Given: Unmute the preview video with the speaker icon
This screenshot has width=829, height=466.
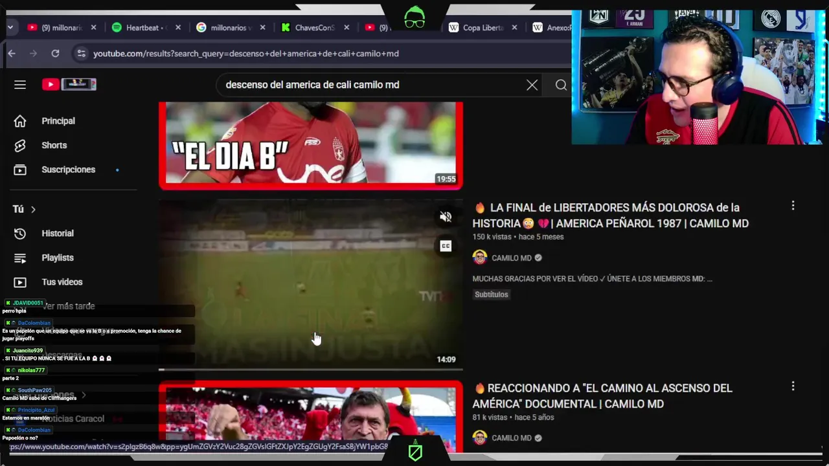Looking at the screenshot, I should 446,217.
